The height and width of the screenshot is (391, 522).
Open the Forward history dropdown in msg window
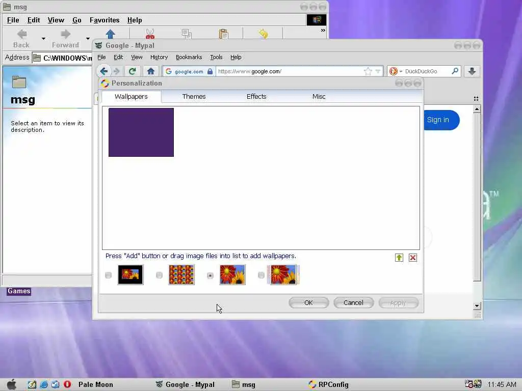pyautogui.click(x=88, y=39)
